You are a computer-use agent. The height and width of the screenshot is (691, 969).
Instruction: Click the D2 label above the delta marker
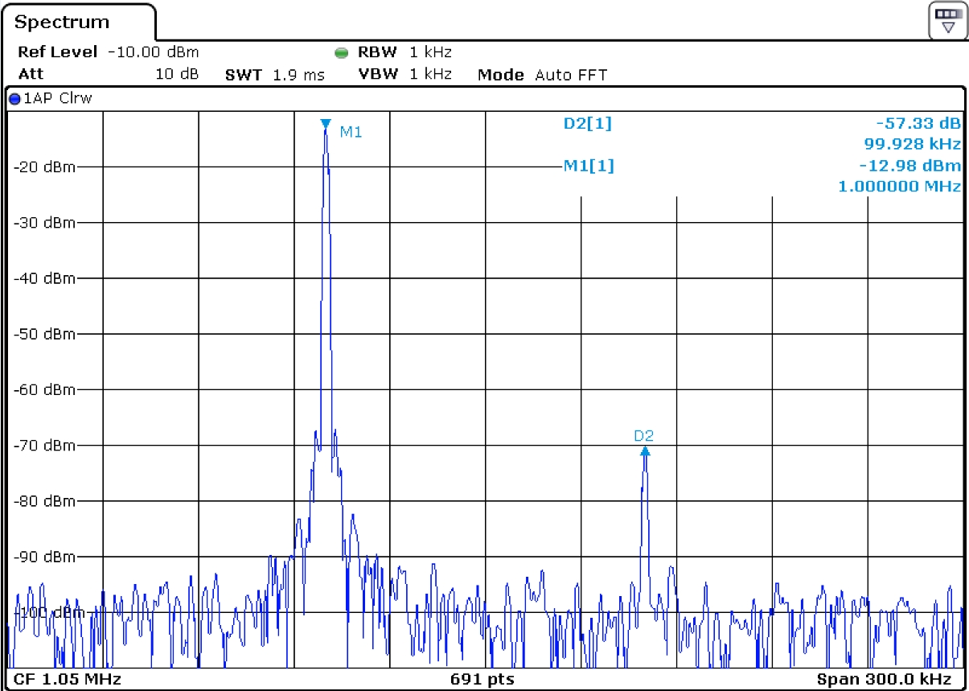(643, 436)
